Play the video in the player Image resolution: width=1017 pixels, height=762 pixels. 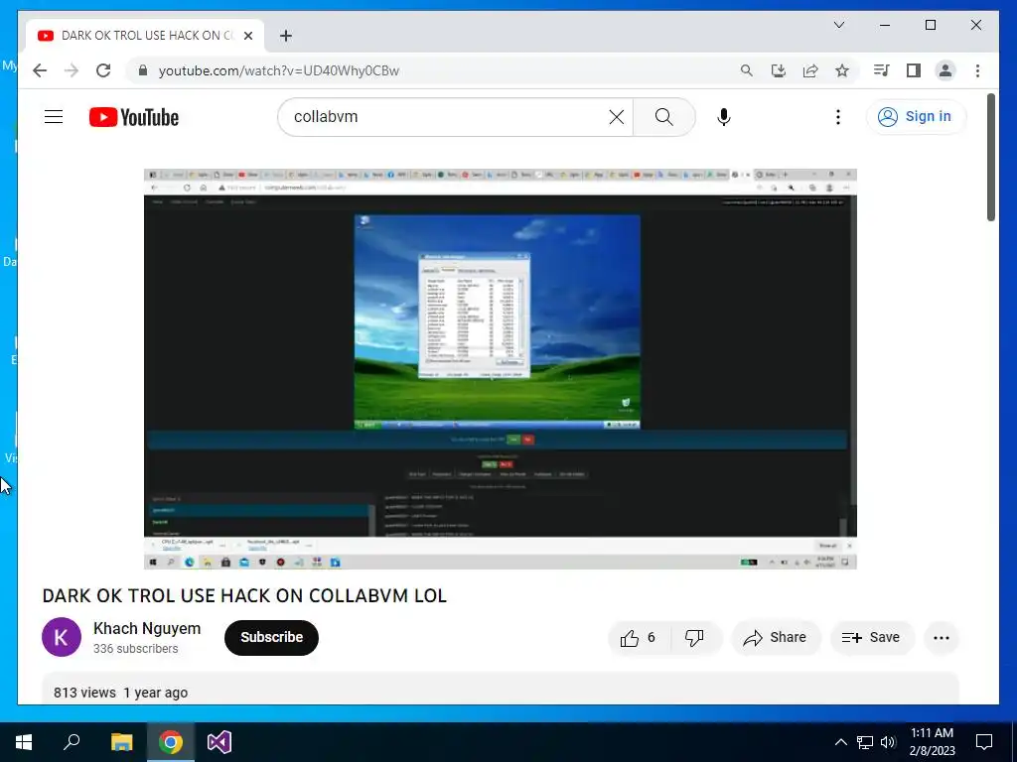[x=501, y=369]
